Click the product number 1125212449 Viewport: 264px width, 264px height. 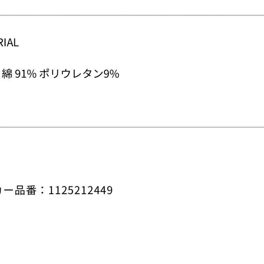coord(80,190)
